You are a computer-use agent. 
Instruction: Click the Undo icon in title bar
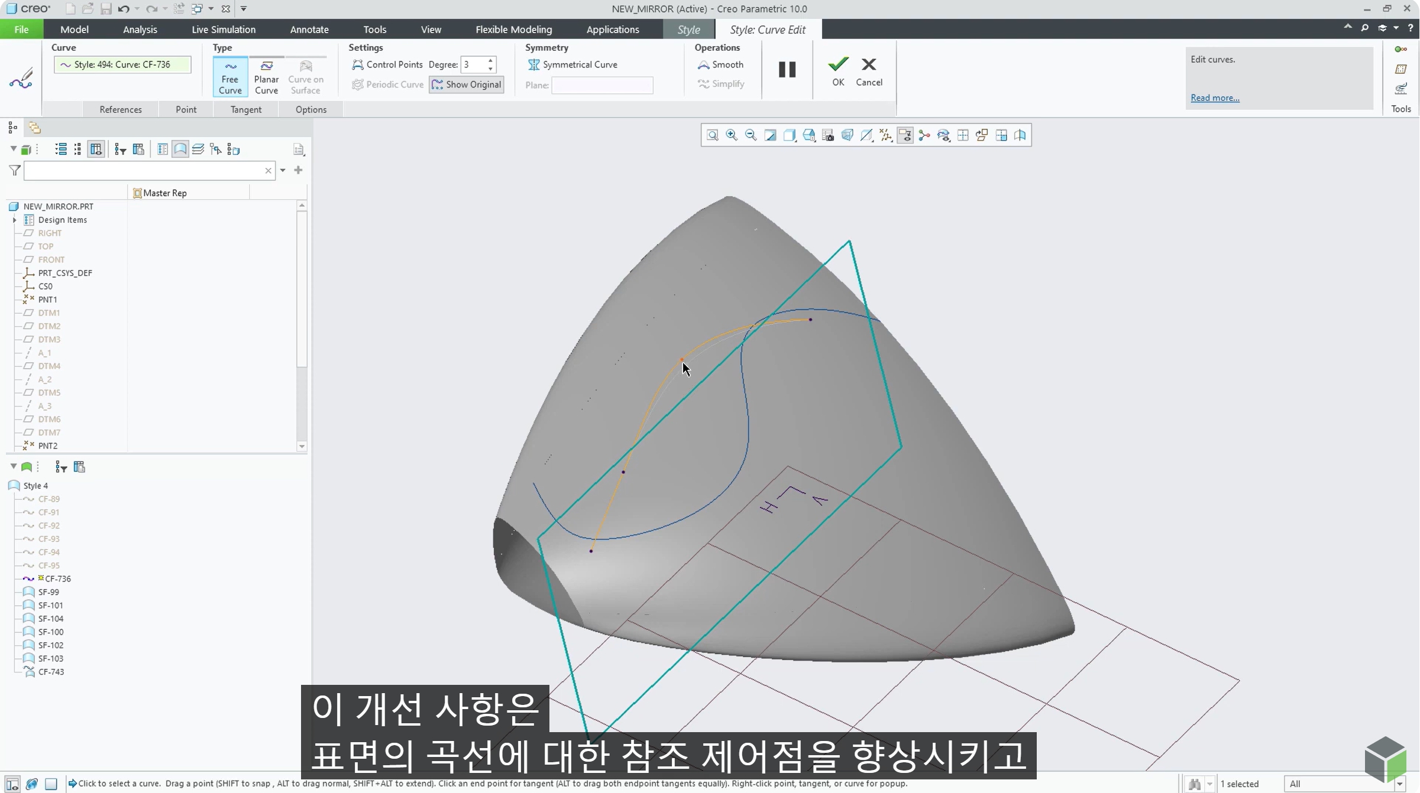click(123, 9)
